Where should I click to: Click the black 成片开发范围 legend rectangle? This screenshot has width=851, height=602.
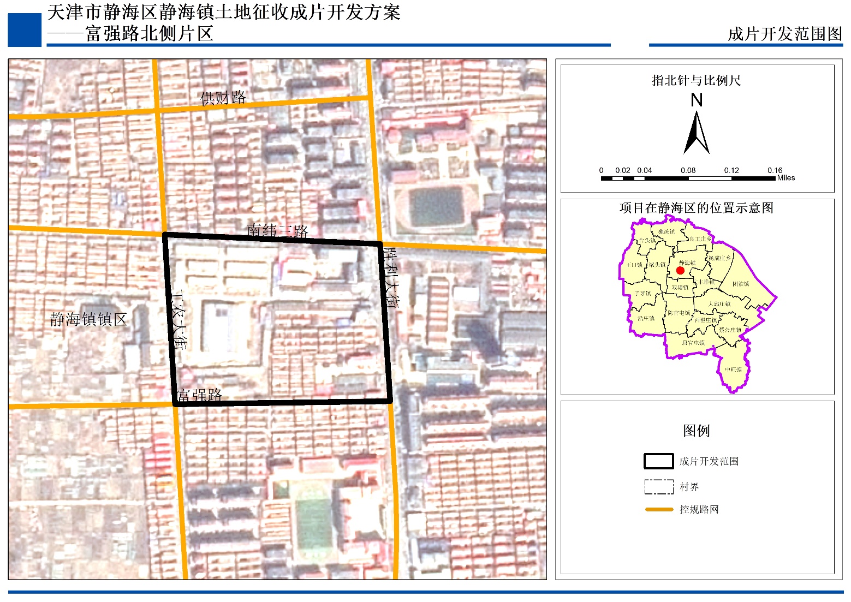click(658, 461)
